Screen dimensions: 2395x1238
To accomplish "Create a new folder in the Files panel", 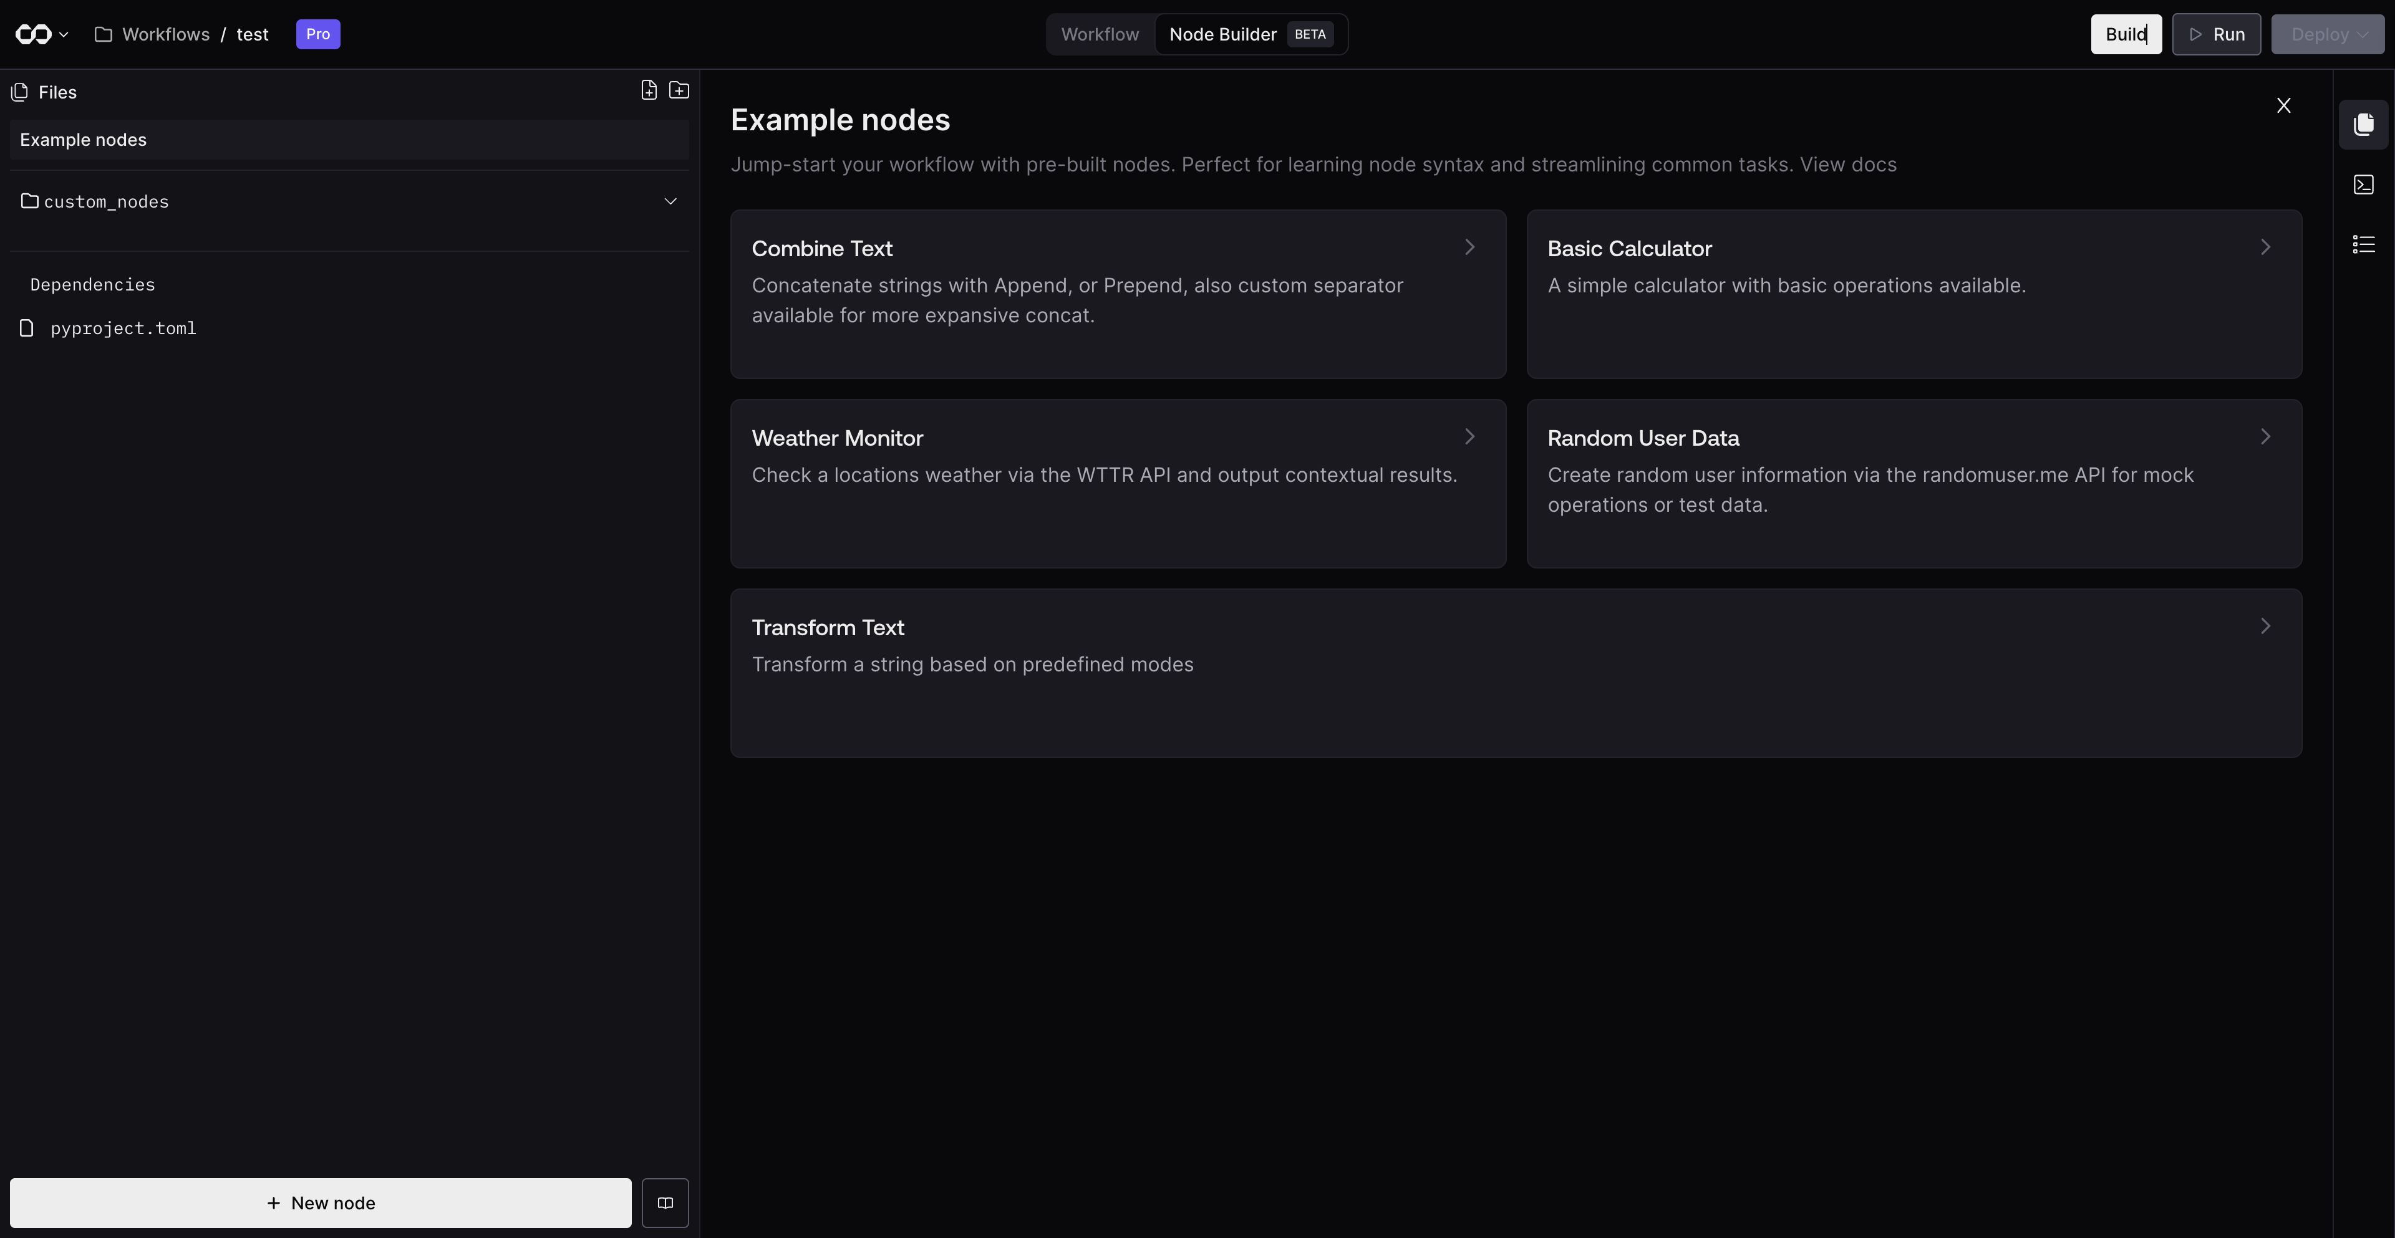I will click(680, 90).
